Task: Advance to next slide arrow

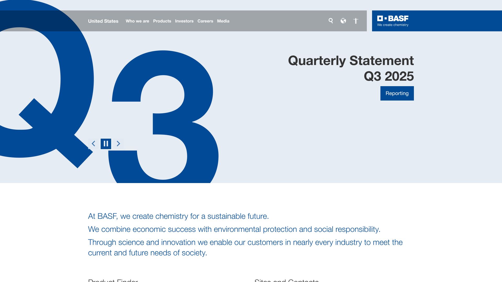Action: click(x=118, y=144)
